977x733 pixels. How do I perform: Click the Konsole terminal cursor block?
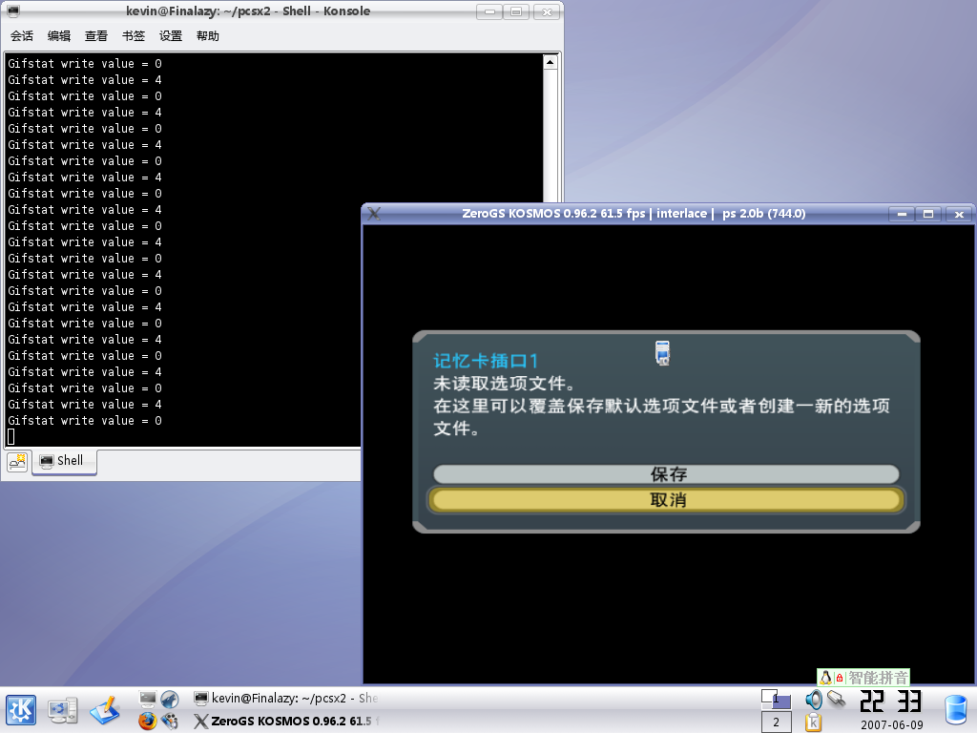(11, 437)
